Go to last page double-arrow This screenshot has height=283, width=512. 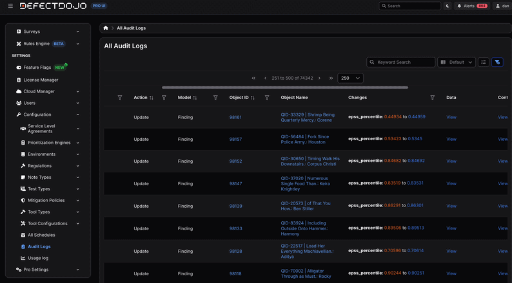[x=331, y=78]
